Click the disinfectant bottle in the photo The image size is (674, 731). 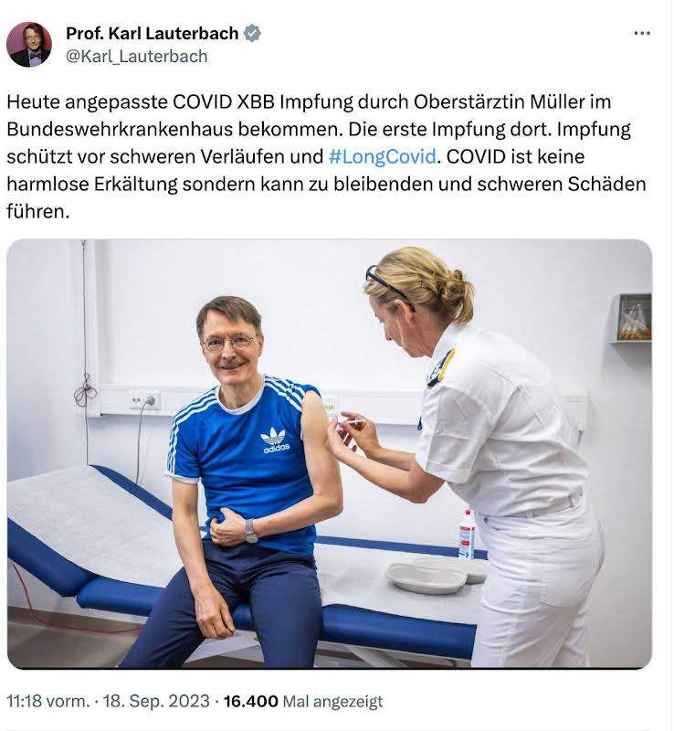(x=467, y=535)
